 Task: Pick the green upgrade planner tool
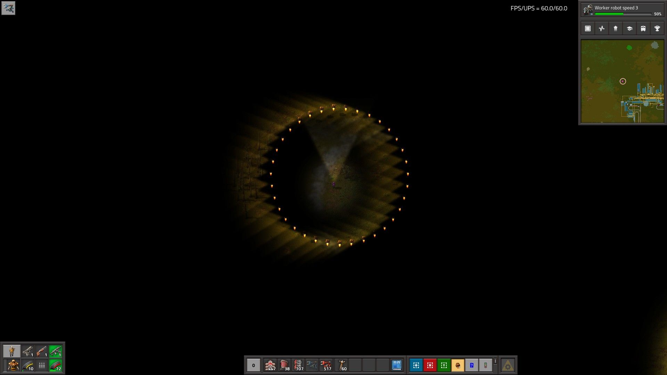tap(444, 365)
